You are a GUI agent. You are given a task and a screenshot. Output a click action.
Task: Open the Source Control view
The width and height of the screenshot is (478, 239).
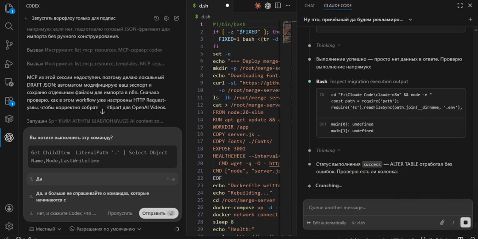pos(9,45)
